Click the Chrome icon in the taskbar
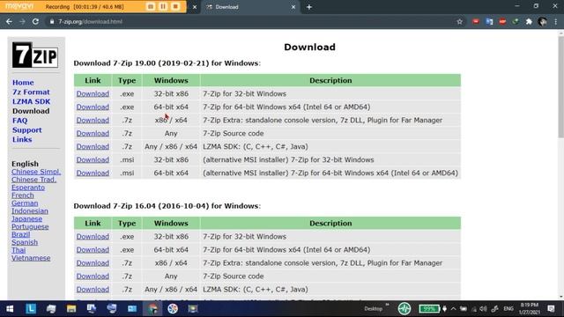 152,309
